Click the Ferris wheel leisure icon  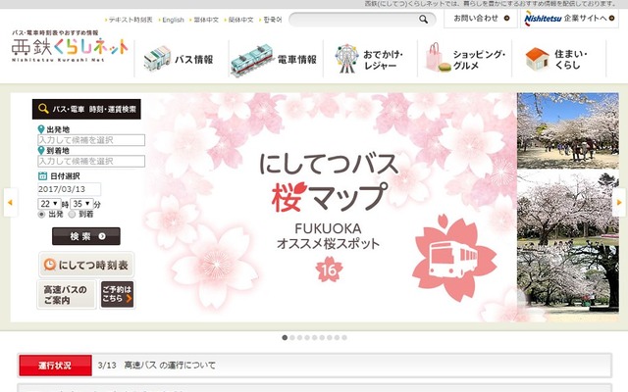[346, 59]
